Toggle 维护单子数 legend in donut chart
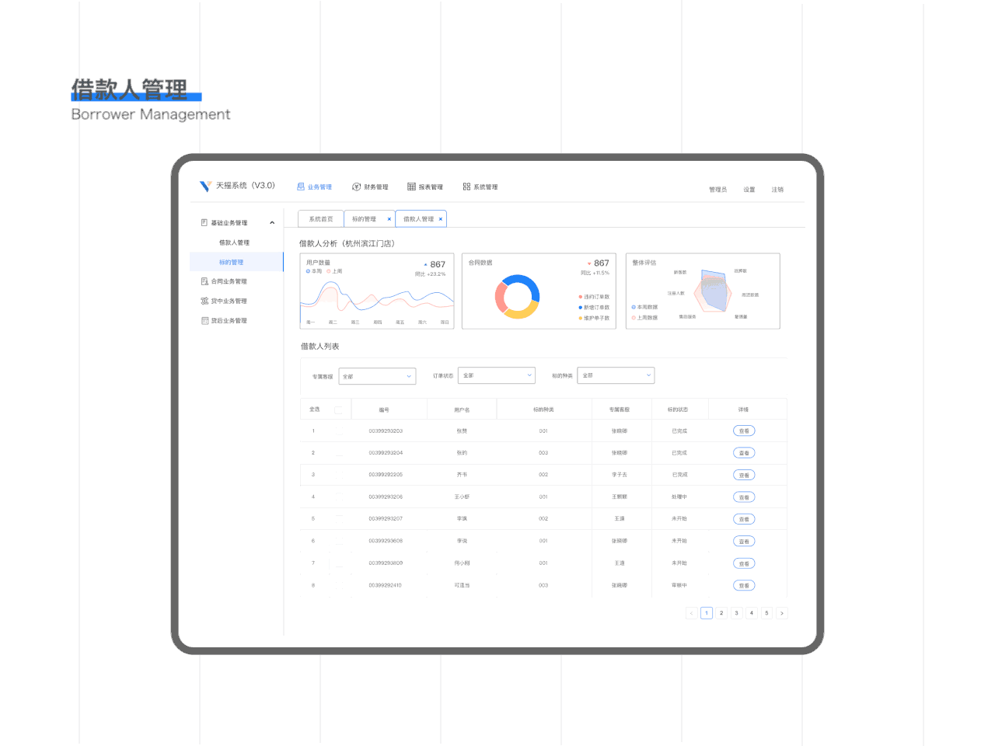Viewport: 995px width, 746px height. (594, 318)
